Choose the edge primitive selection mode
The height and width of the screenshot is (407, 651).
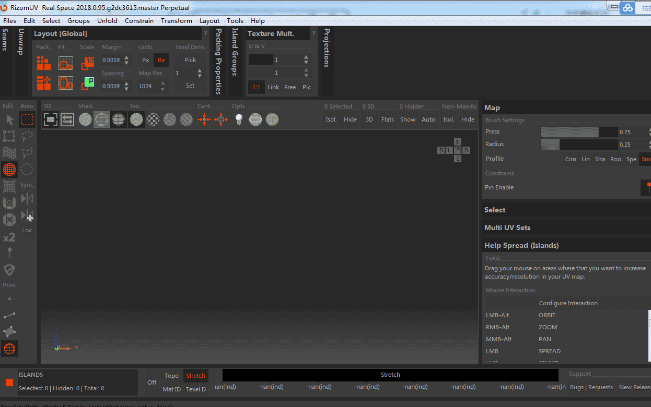click(x=9, y=315)
